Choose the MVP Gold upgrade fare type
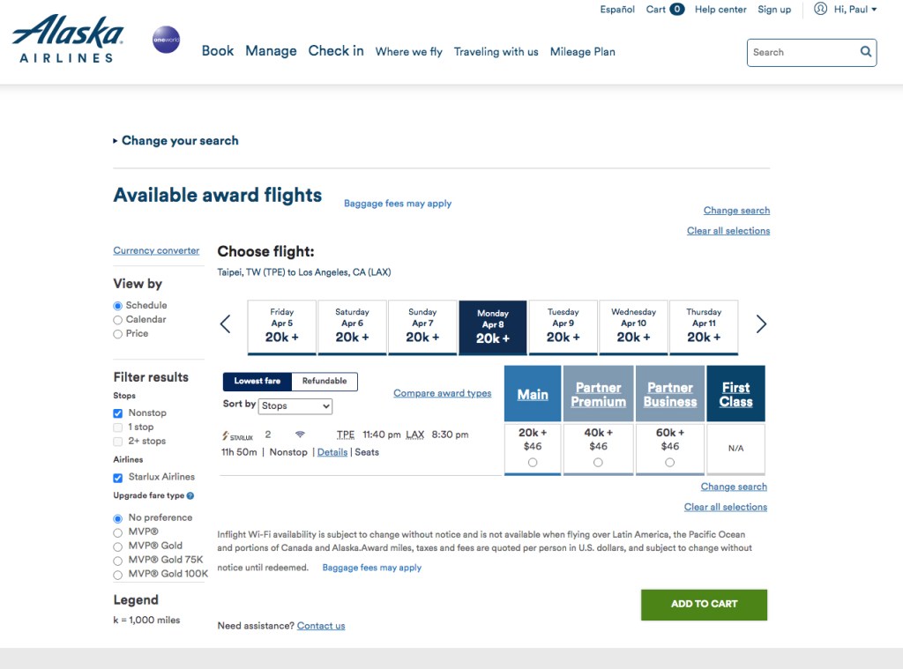 click(x=118, y=546)
